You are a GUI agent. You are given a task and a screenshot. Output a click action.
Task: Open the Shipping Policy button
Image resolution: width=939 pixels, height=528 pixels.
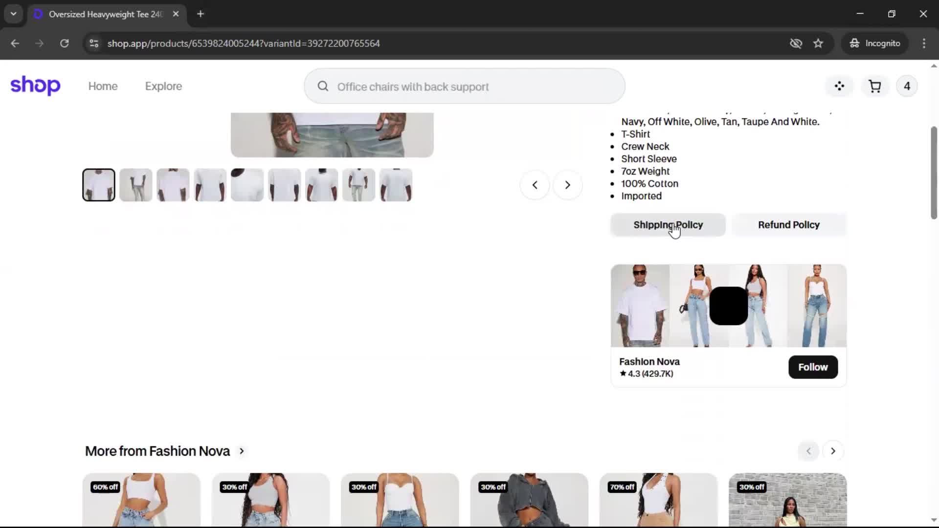668,225
